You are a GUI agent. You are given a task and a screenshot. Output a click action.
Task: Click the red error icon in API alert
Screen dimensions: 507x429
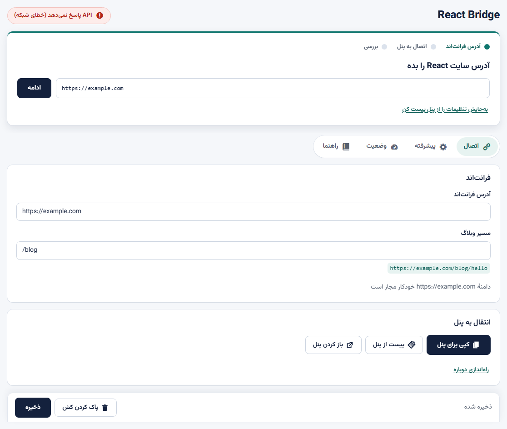[x=100, y=15]
